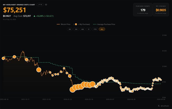Click the 2025-12-02 x-axis date
The height and width of the screenshot is (109, 172).
click(x=47, y=99)
